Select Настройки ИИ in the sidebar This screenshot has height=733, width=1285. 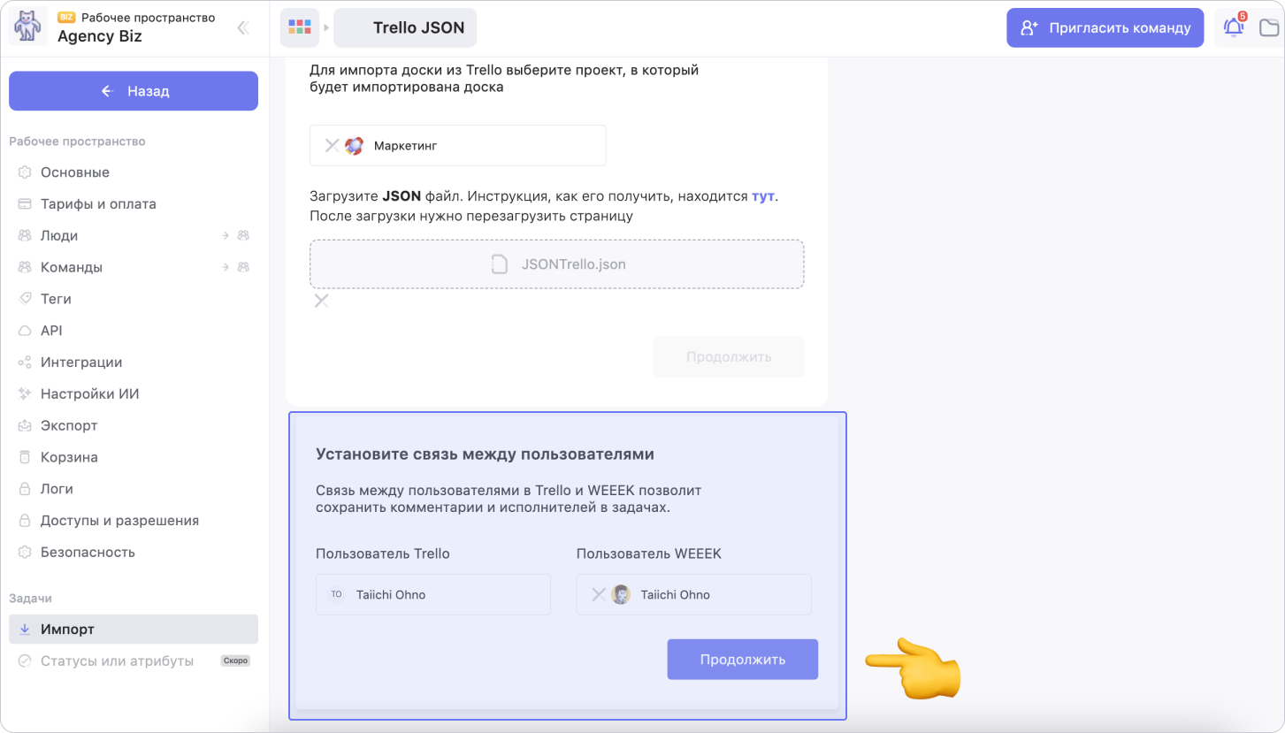(x=89, y=394)
